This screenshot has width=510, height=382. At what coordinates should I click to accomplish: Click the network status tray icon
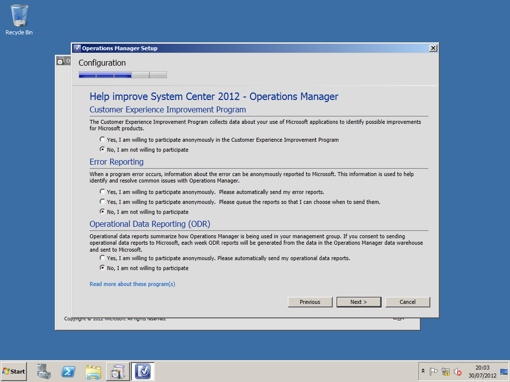tap(446, 371)
